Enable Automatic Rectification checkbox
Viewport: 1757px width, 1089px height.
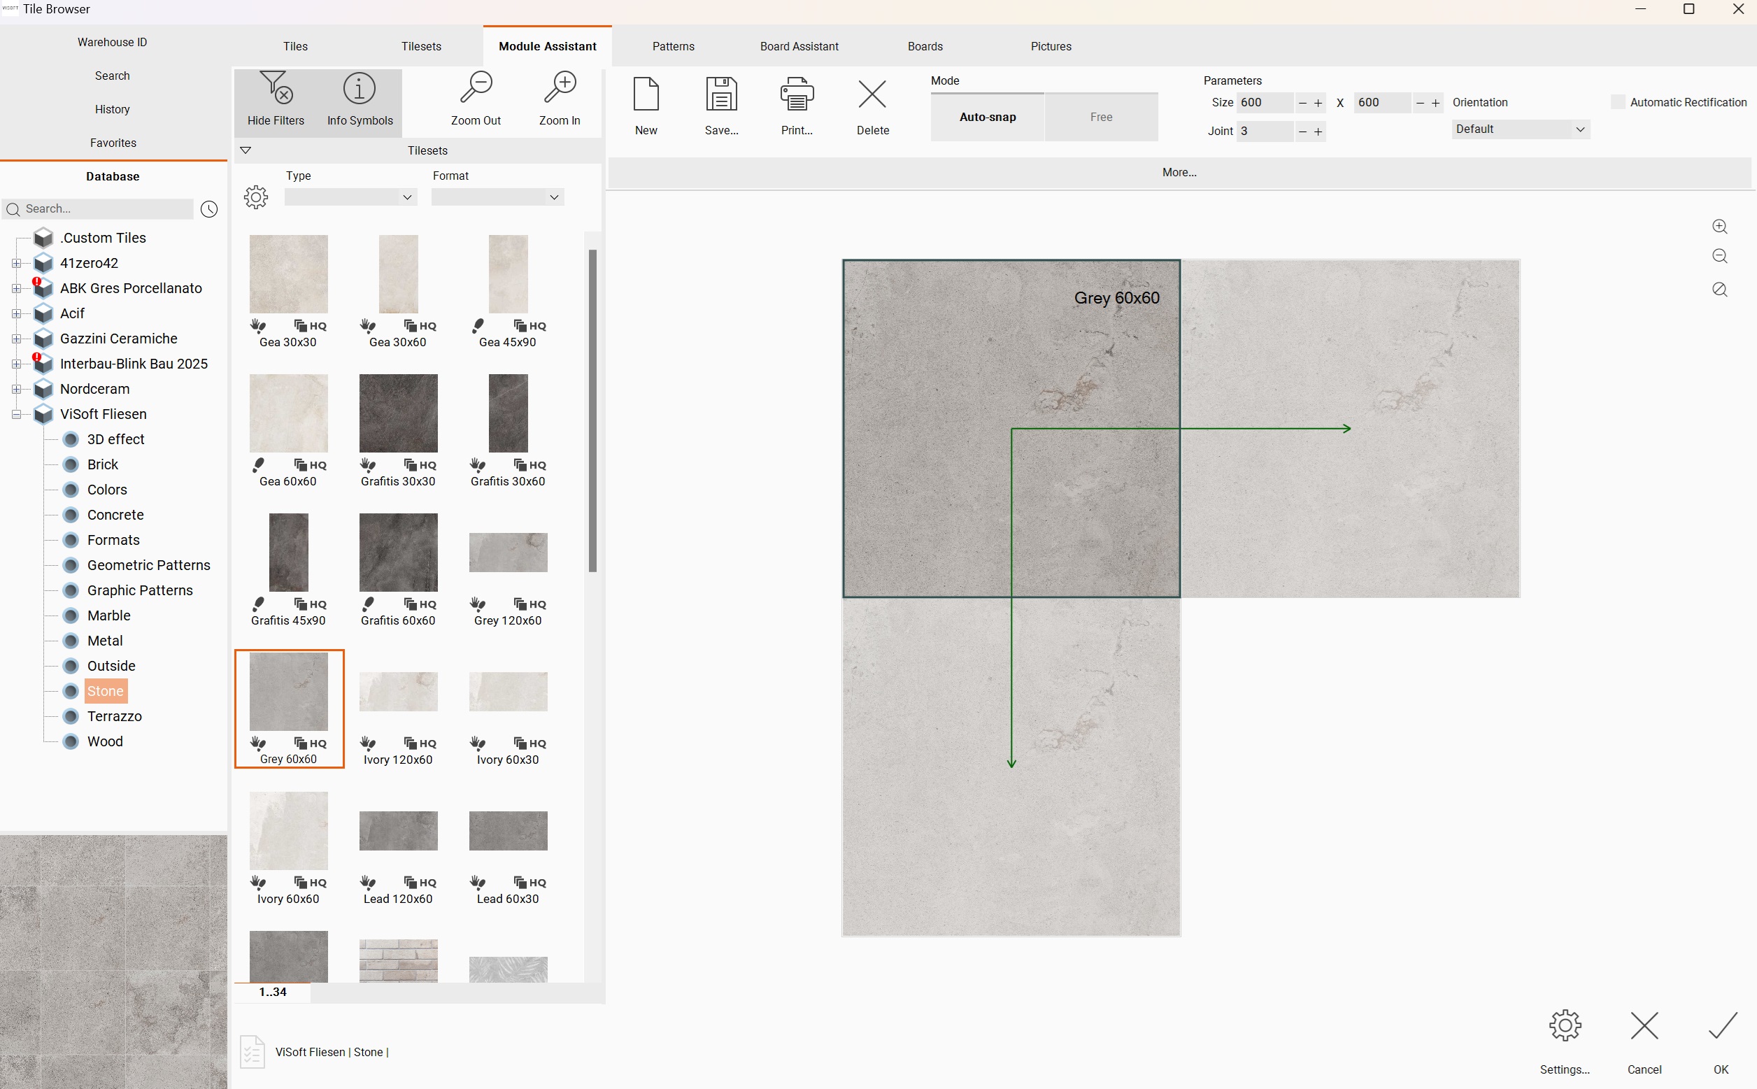tap(1617, 102)
